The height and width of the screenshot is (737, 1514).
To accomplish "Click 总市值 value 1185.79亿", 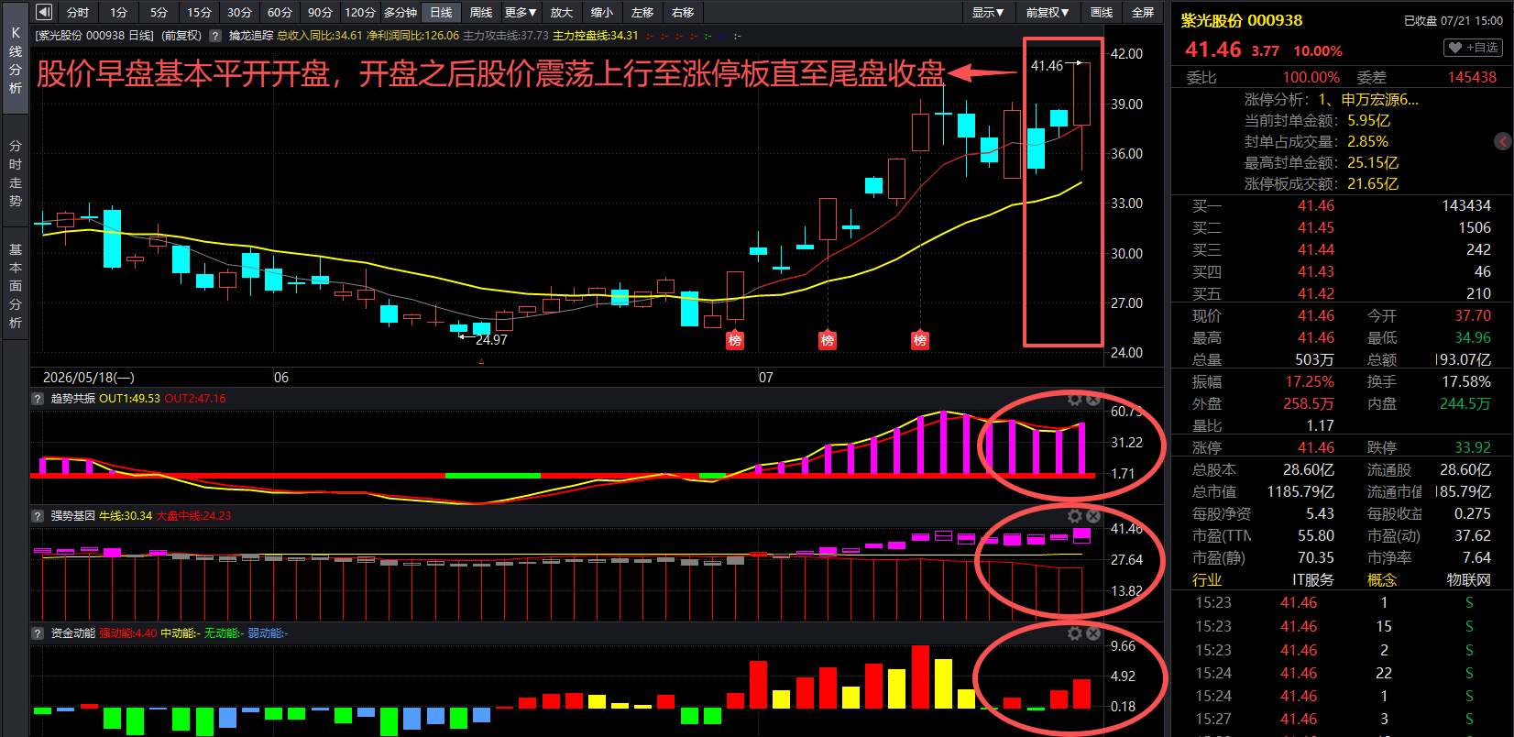I will [1300, 491].
